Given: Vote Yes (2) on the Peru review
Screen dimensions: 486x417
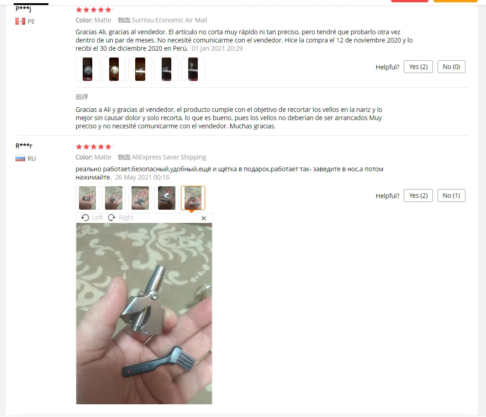Looking at the screenshot, I should [x=418, y=67].
